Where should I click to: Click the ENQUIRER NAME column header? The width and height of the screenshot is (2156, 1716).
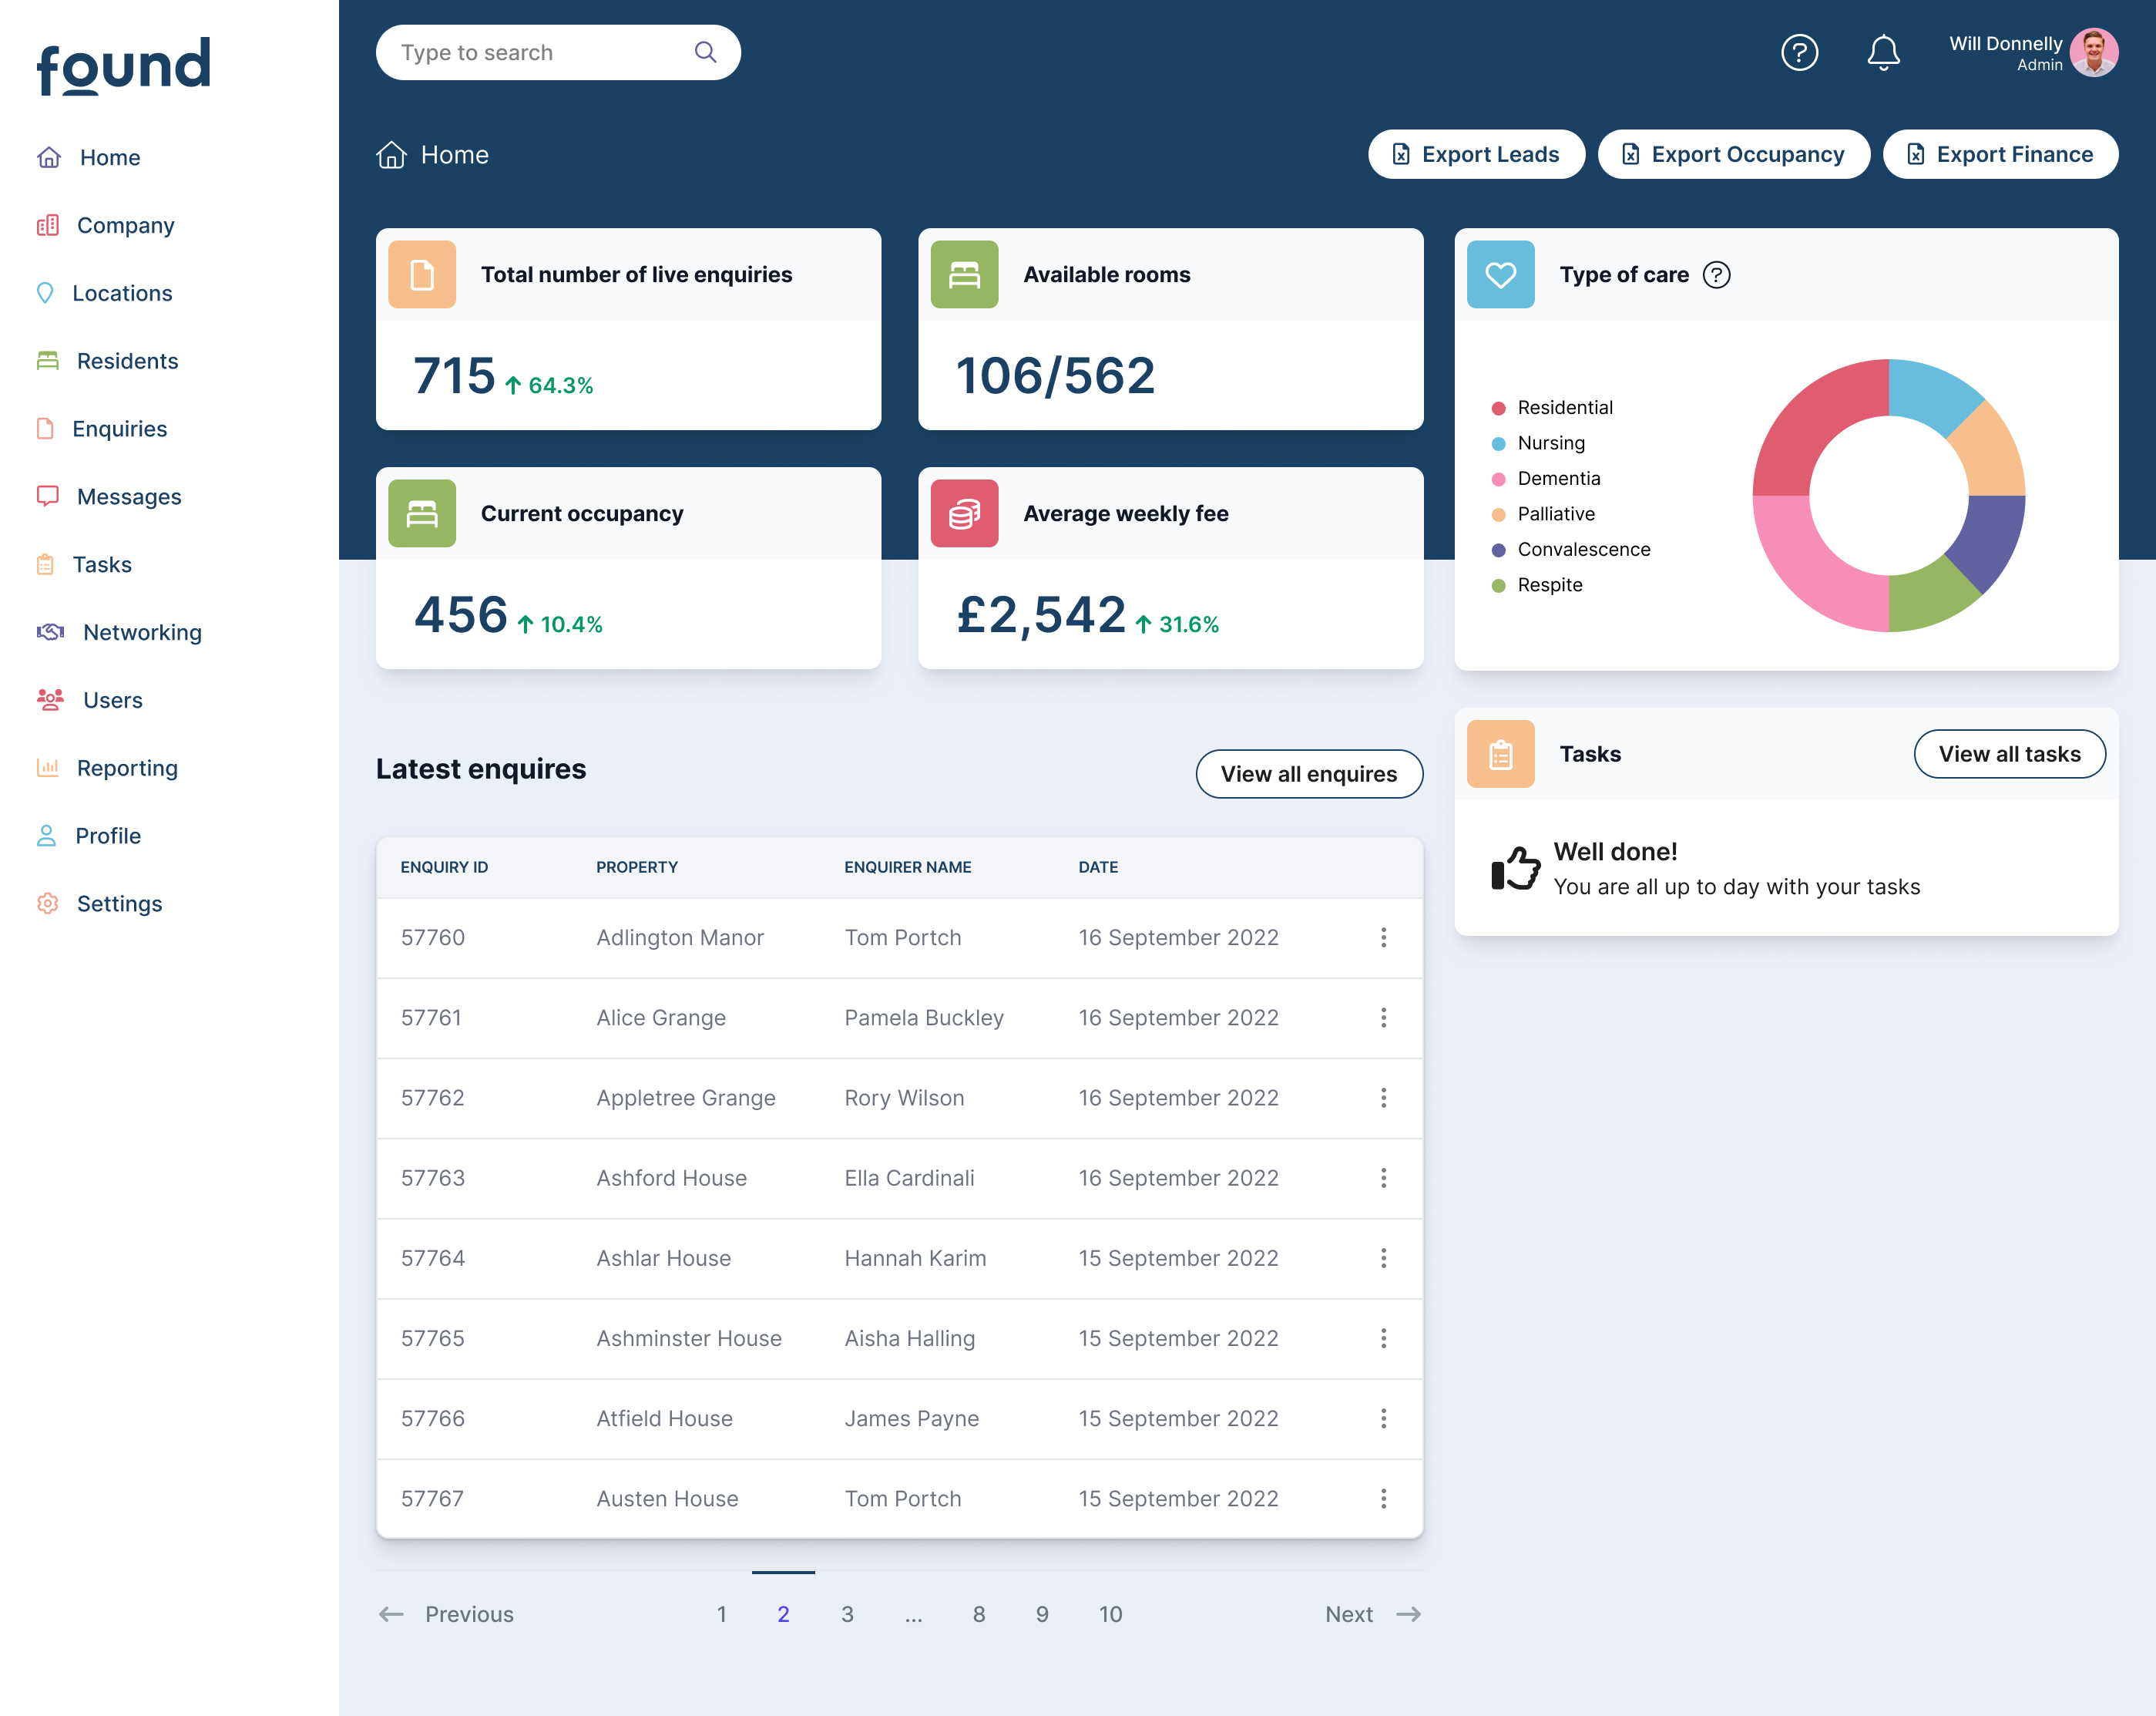(x=907, y=866)
